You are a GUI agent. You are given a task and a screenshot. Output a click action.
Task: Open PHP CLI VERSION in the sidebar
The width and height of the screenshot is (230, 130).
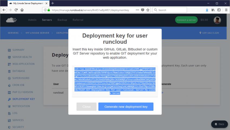22,92
